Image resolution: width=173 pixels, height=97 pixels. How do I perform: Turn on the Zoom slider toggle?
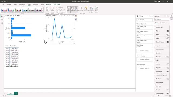tap(168, 57)
